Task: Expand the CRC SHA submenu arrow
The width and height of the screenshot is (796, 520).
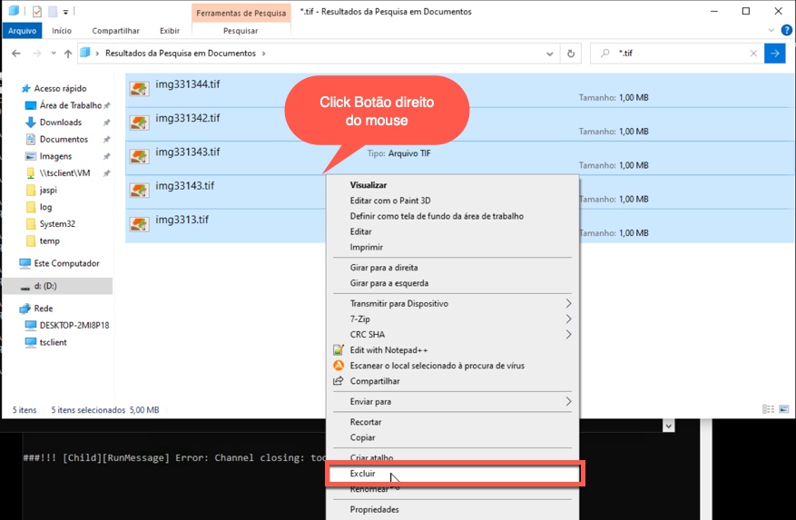Action: (x=568, y=335)
